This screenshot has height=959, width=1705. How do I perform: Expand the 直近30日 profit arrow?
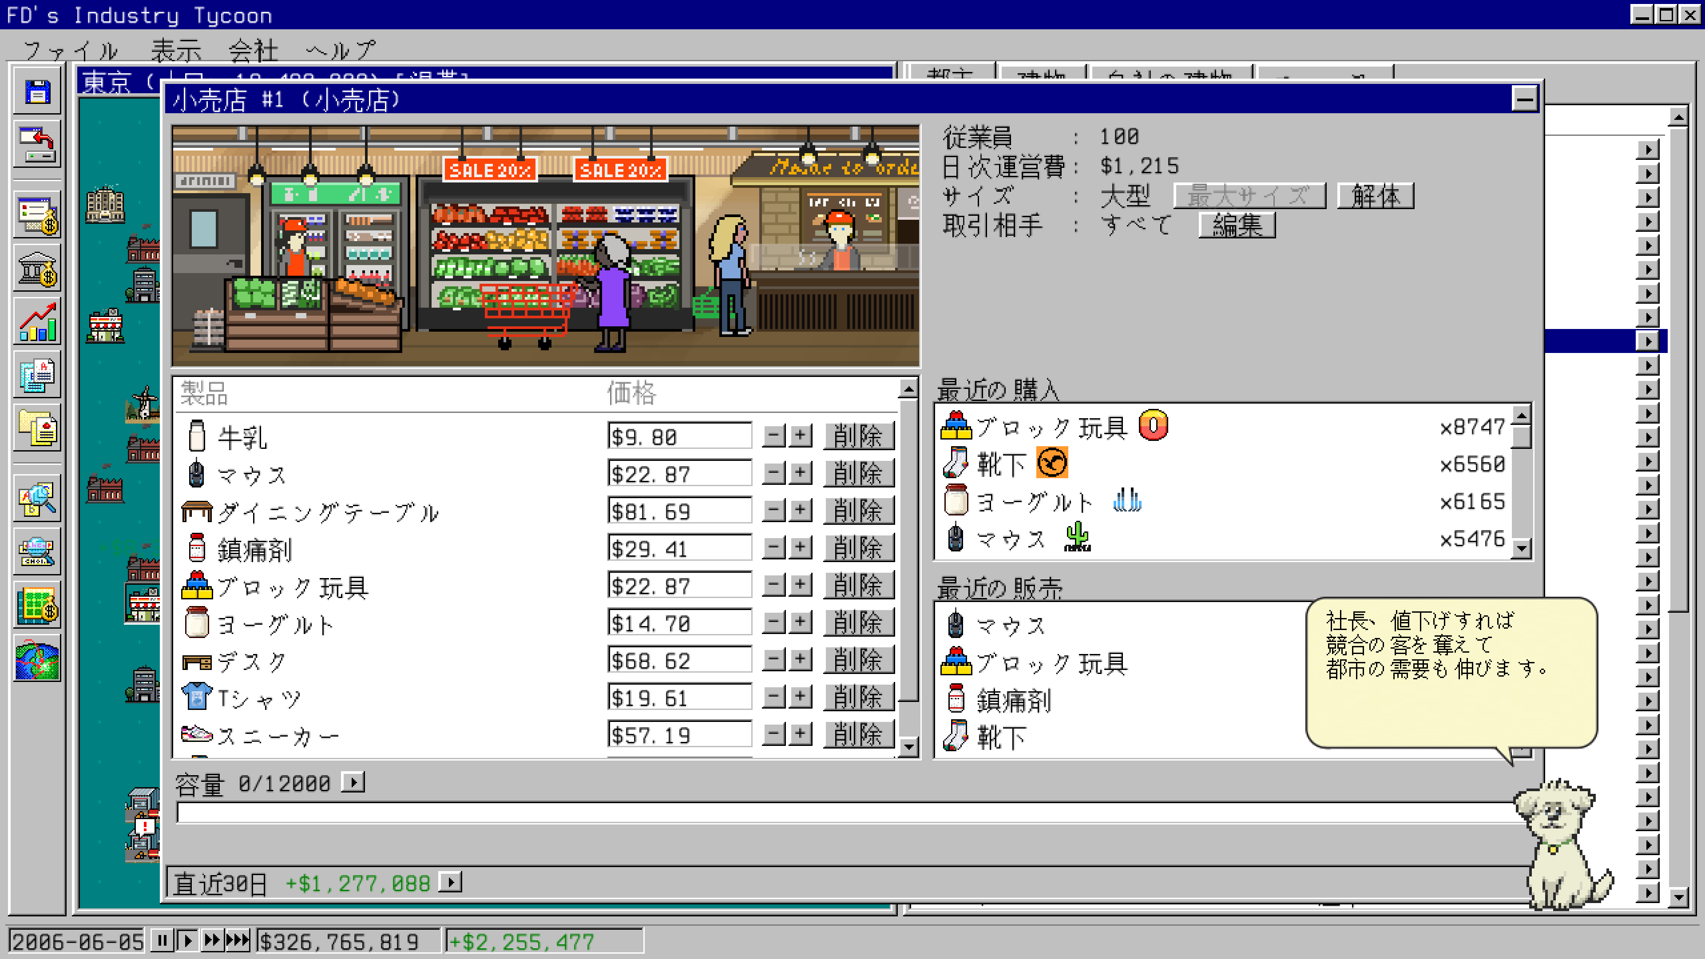click(451, 882)
